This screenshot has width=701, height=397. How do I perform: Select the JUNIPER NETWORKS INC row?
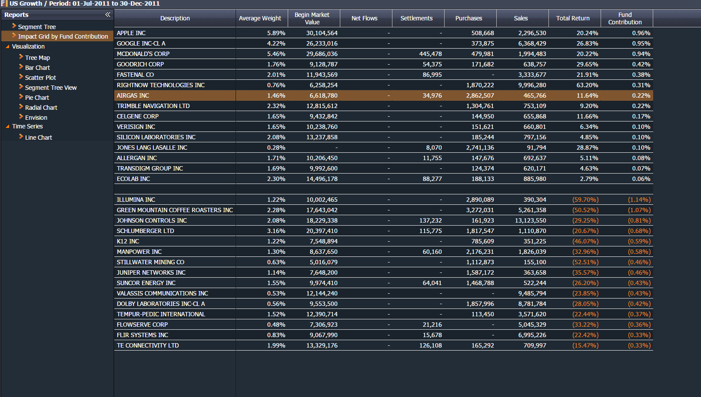[x=384, y=272]
